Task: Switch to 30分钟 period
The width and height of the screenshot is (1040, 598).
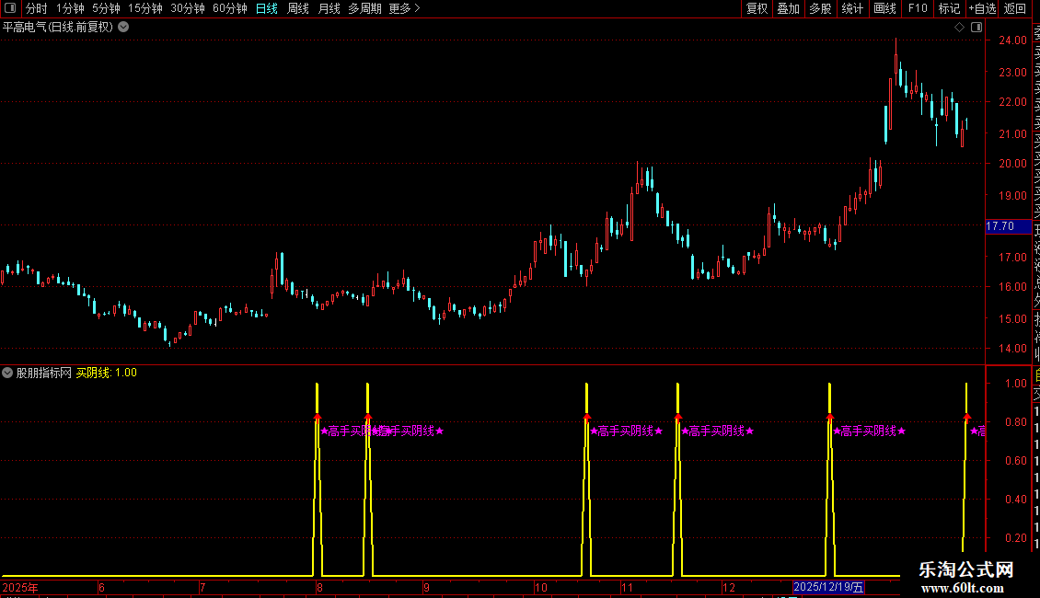Action: tap(188, 8)
